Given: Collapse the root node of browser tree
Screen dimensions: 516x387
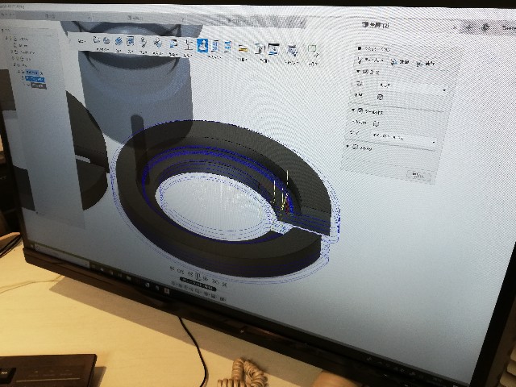Looking at the screenshot, I should pyautogui.click(x=7, y=38).
